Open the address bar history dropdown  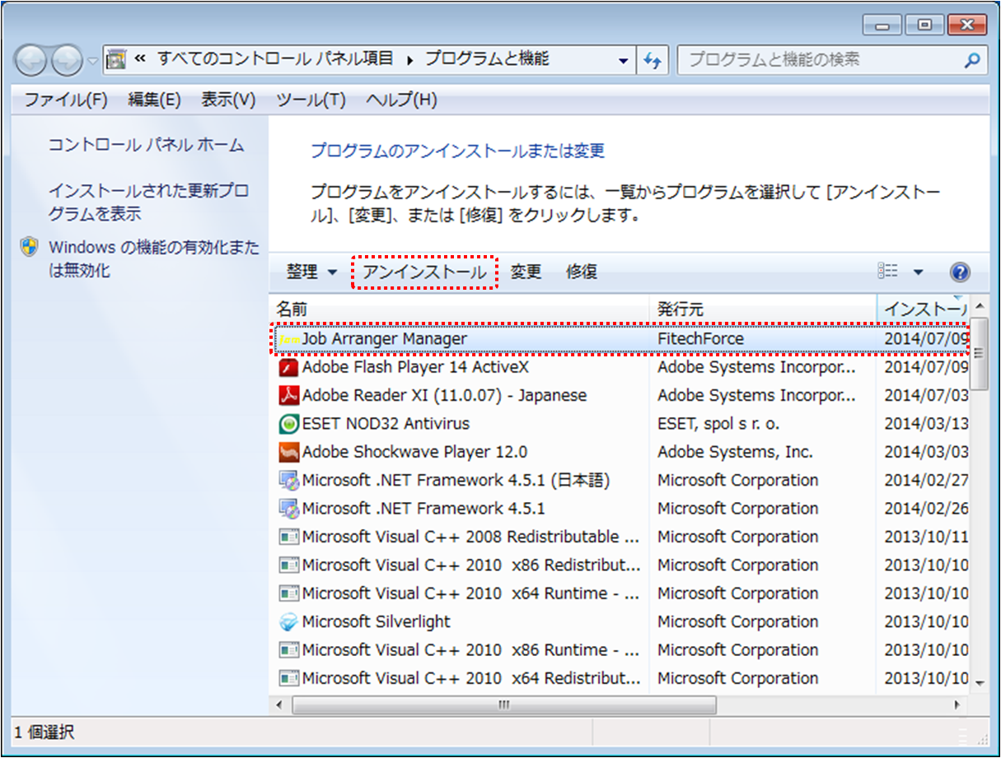(624, 60)
